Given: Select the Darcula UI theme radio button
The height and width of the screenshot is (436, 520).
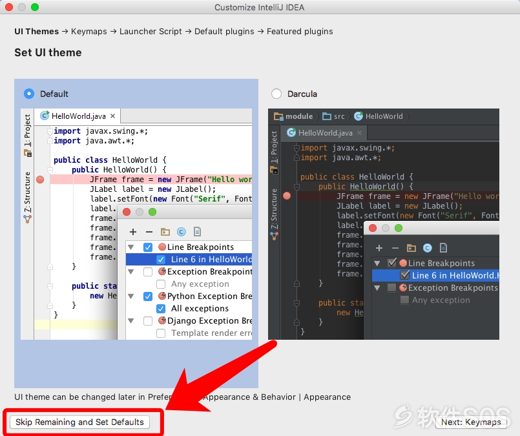Looking at the screenshot, I should click(276, 94).
